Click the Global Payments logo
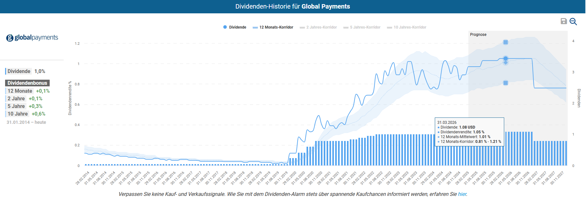 pos(32,38)
